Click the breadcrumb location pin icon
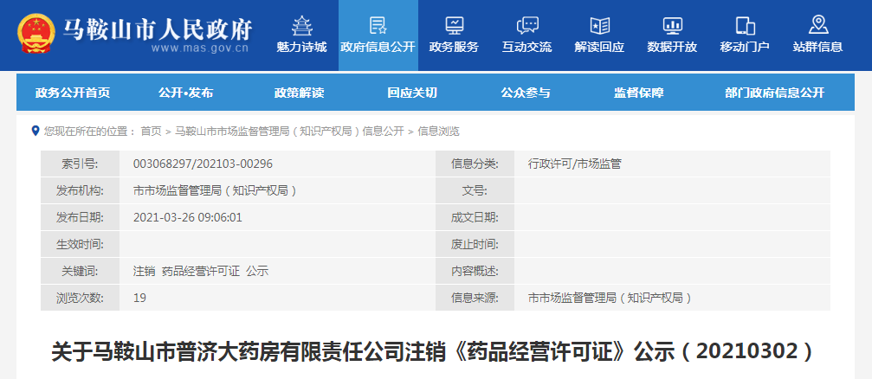 [36, 132]
